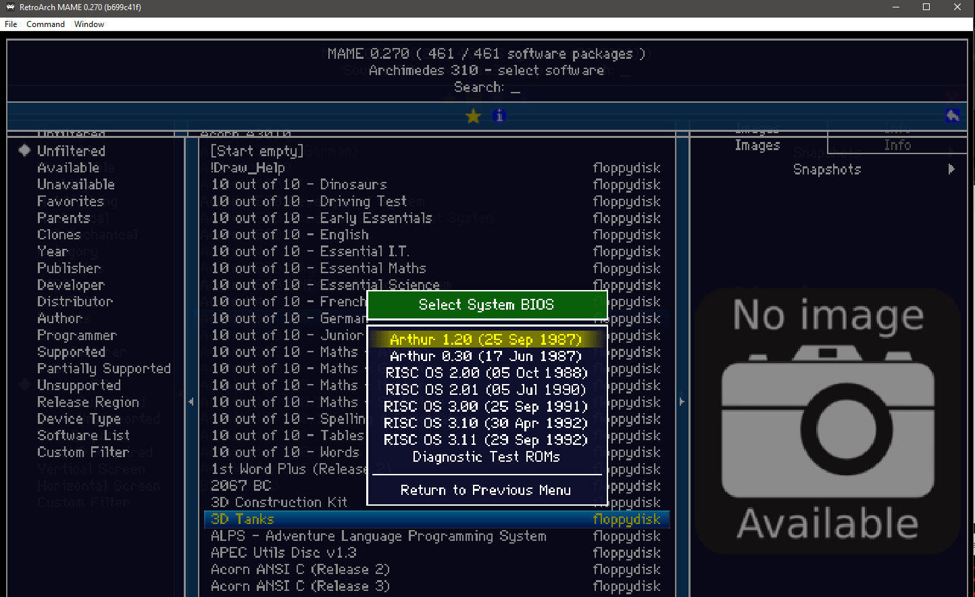Select the Partially Supported filter
This screenshot has width=975, height=597.
pyautogui.click(x=104, y=368)
